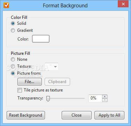Click the Reset Background button
This screenshot has height=126, width=131.
point(26,115)
